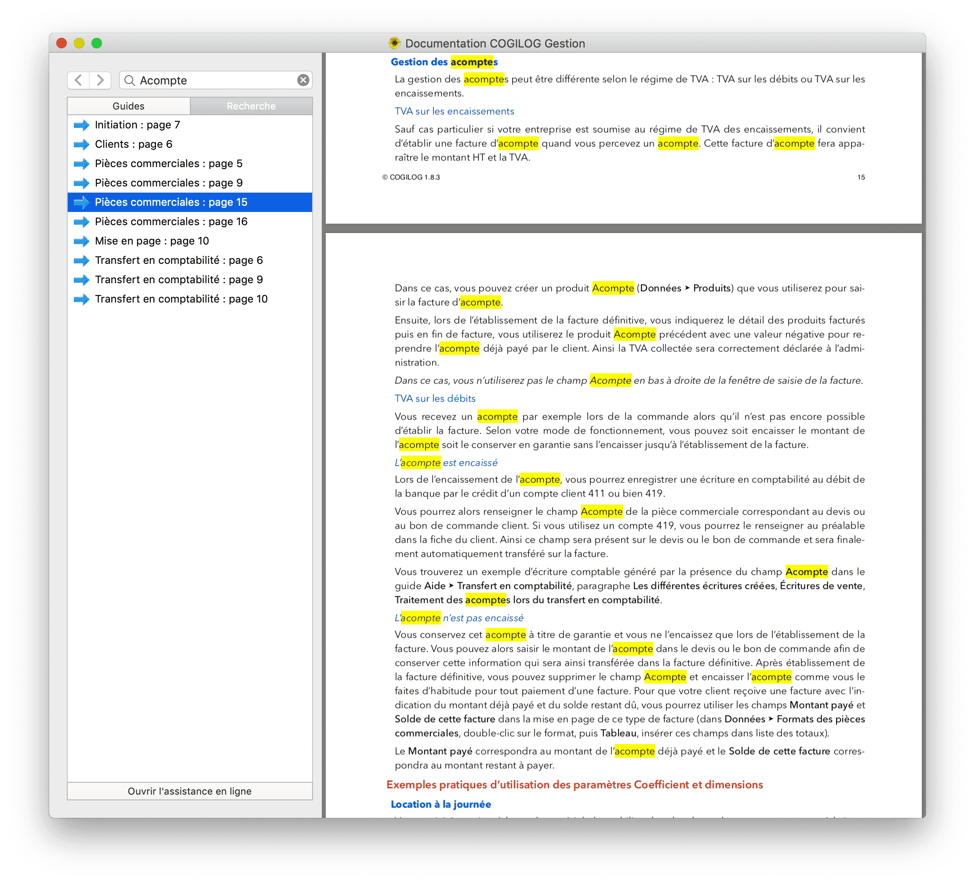Open result Mise en page : page 10

(190, 241)
